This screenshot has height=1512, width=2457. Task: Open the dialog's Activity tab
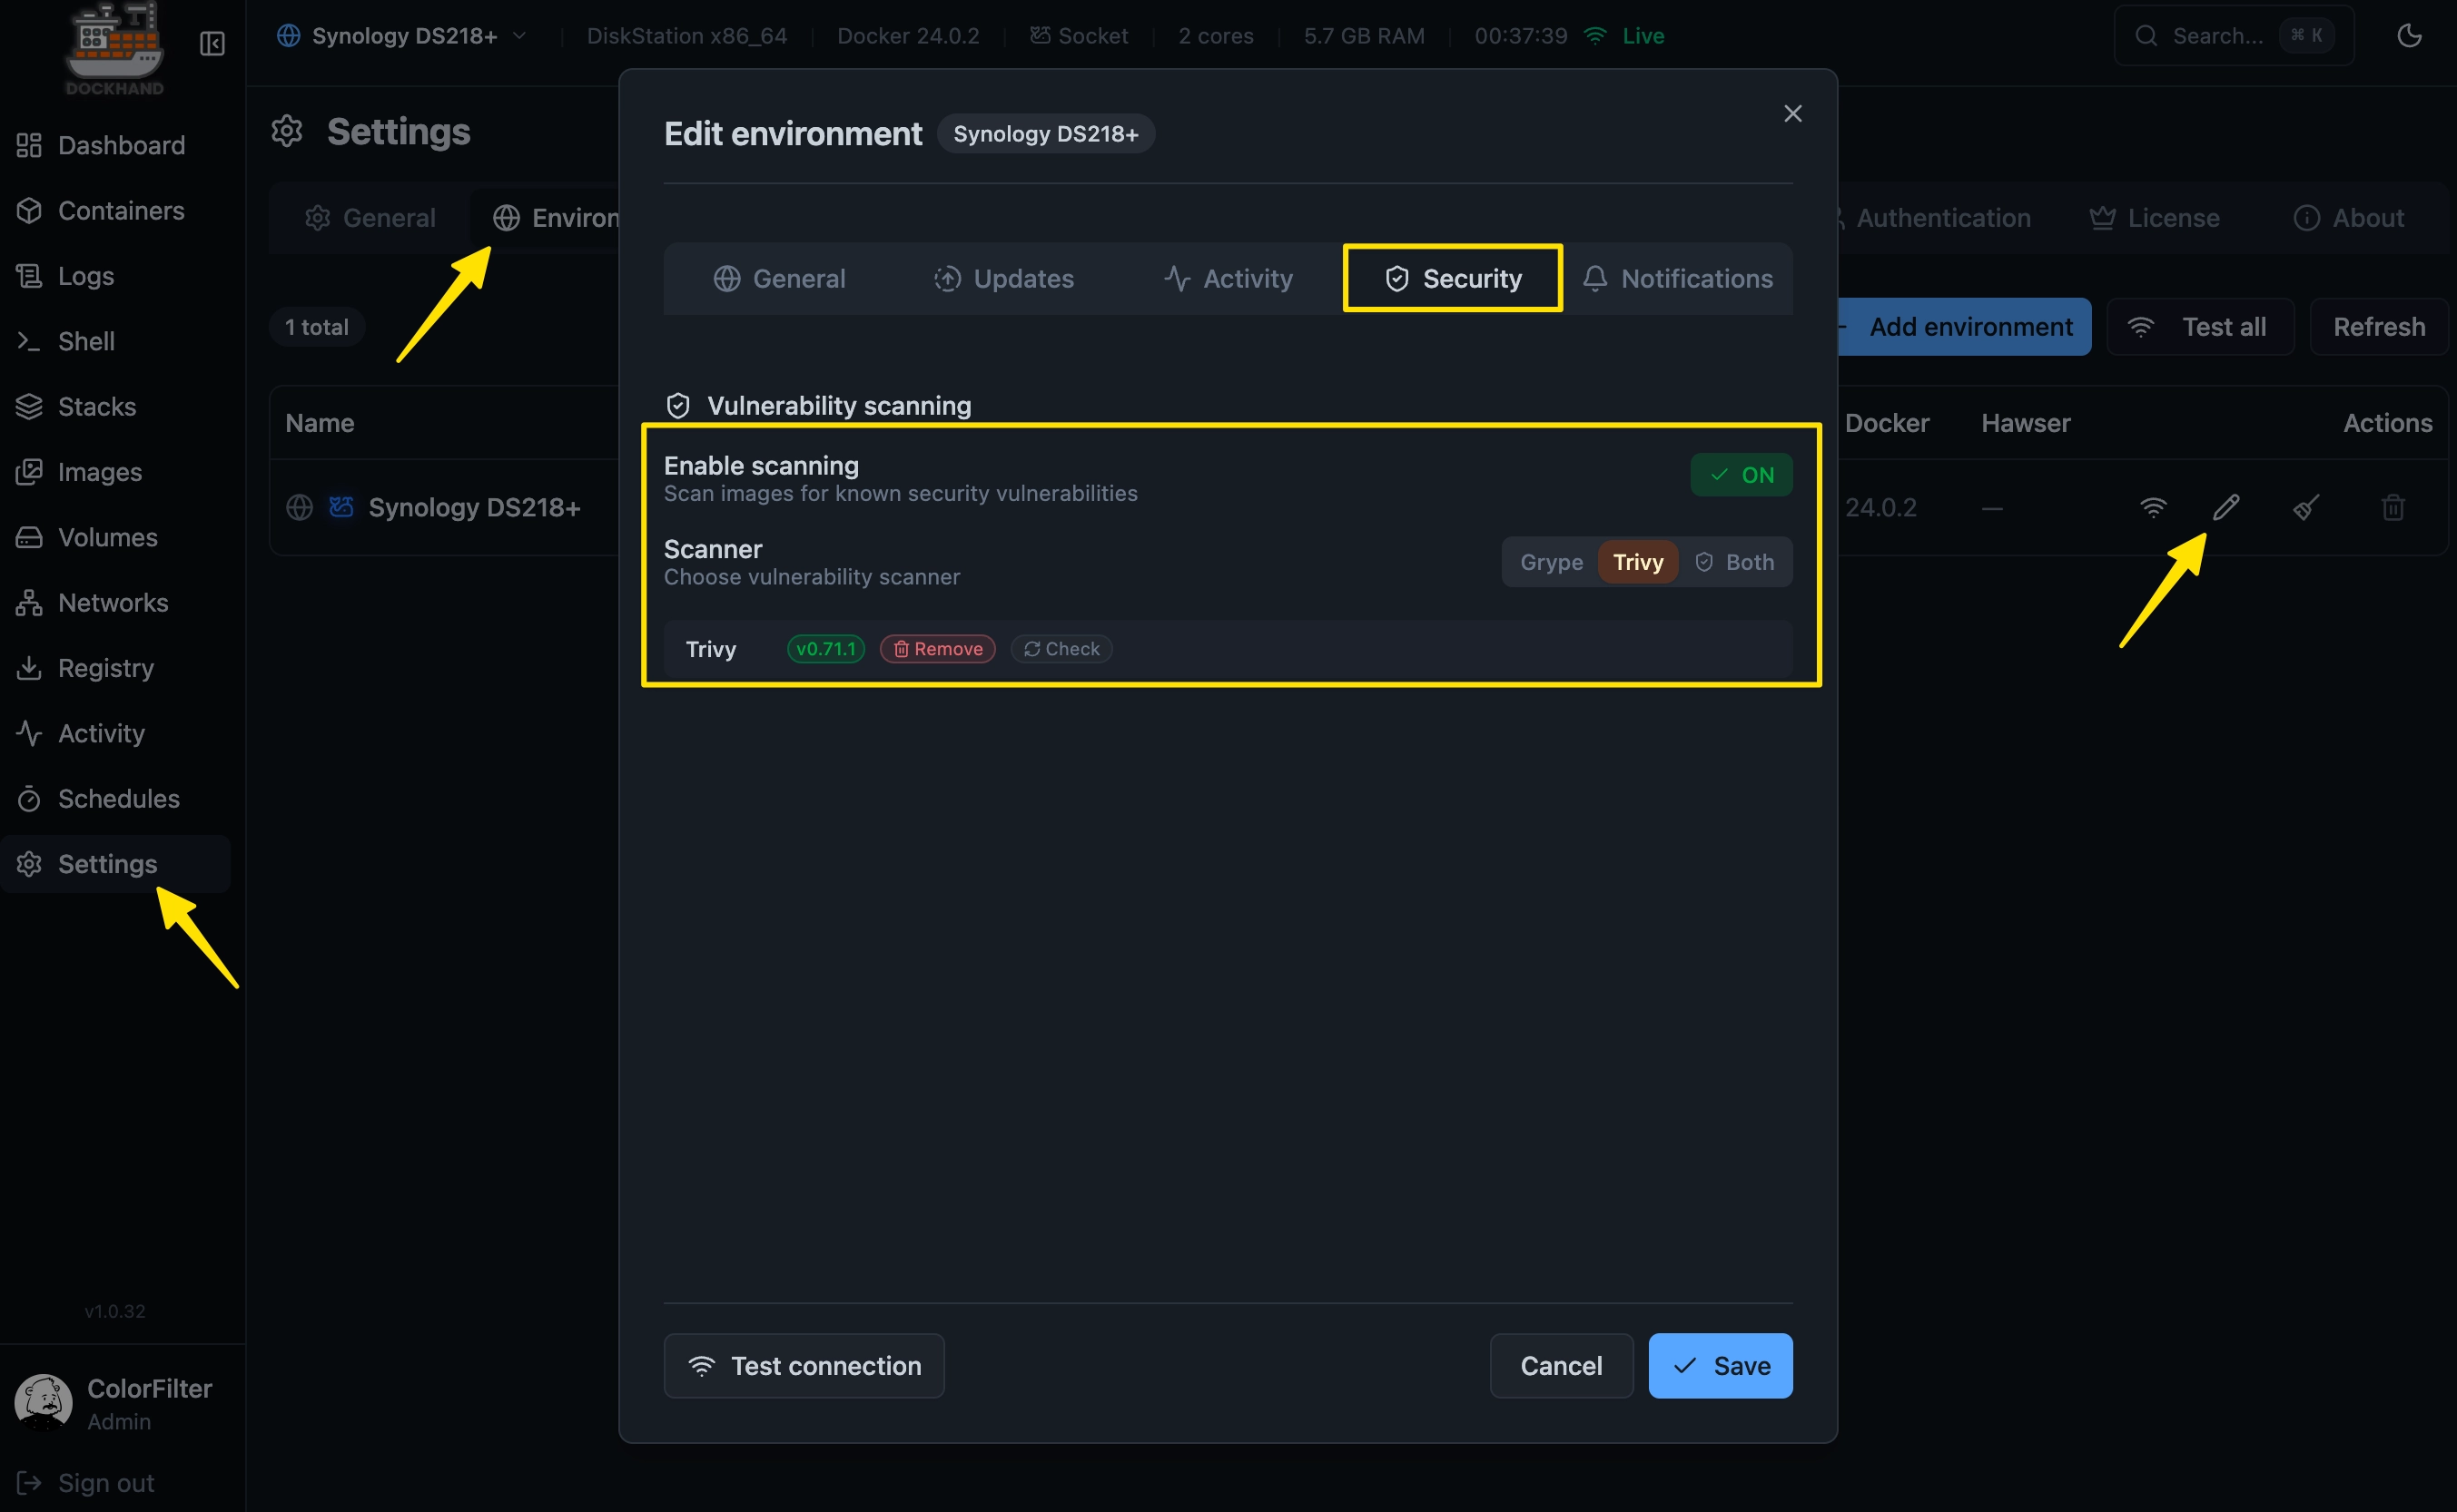(x=1228, y=279)
